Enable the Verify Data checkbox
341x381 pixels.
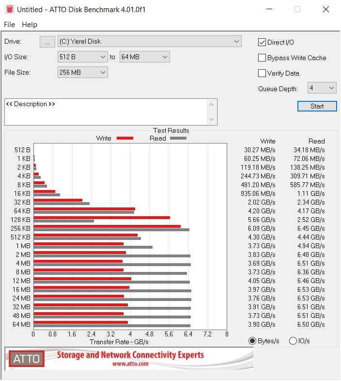(x=262, y=73)
